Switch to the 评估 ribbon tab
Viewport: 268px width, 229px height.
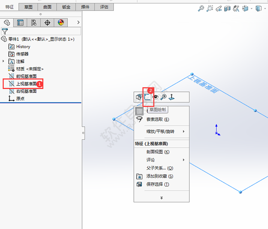tap(104, 7)
